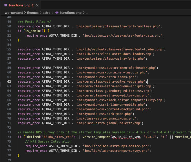Select line 50 via its line number
The height and width of the screenshot is (162, 191).
pyautogui.click(x=9, y=26)
